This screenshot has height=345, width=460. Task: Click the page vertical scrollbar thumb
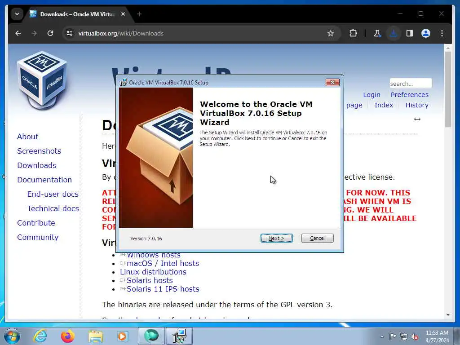(x=448, y=89)
